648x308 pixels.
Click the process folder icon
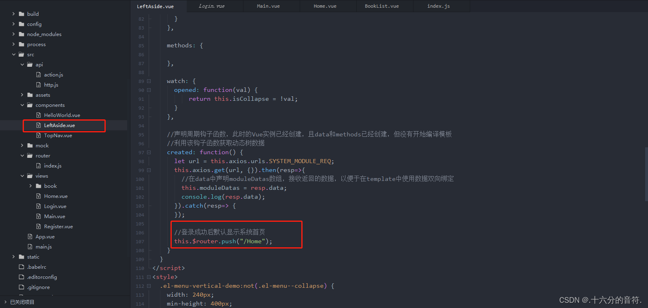[x=21, y=44]
